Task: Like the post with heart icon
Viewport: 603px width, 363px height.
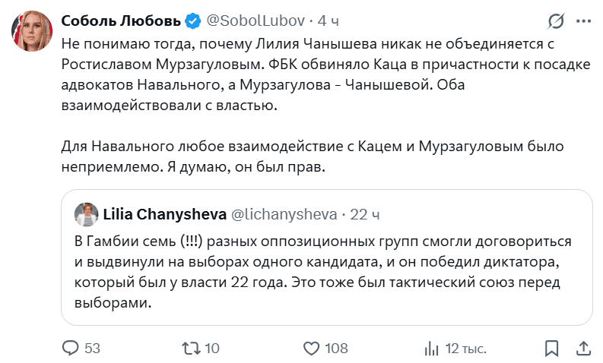Action: point(312,349)
